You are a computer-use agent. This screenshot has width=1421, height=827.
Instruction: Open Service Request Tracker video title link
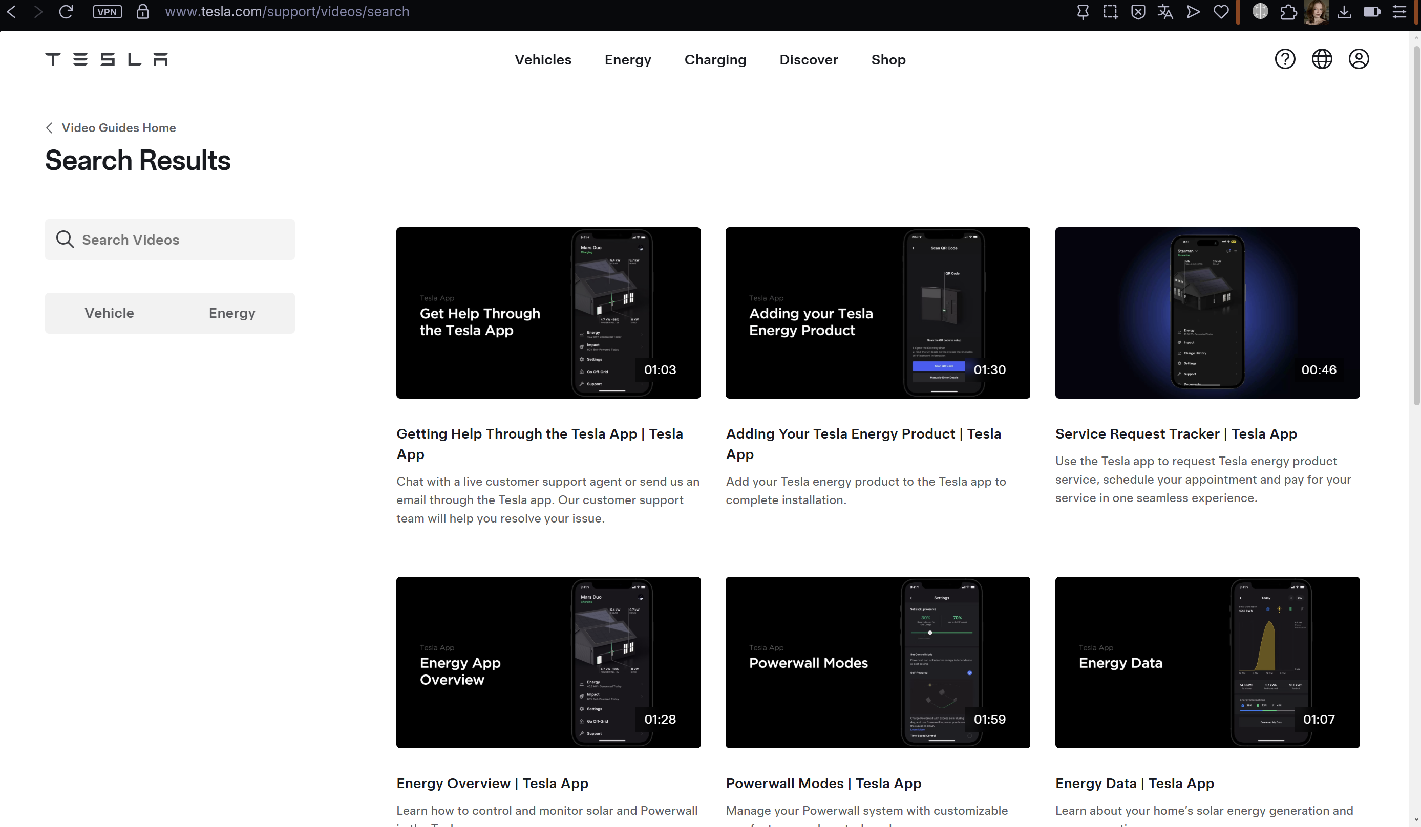coord(1176,434)
